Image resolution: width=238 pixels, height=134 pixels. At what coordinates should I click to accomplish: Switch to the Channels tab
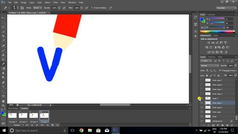tap(212, 57)
